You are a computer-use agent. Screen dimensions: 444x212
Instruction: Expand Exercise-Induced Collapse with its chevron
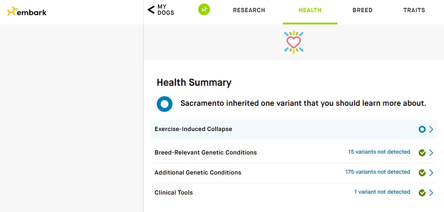[x=431, y=129]
